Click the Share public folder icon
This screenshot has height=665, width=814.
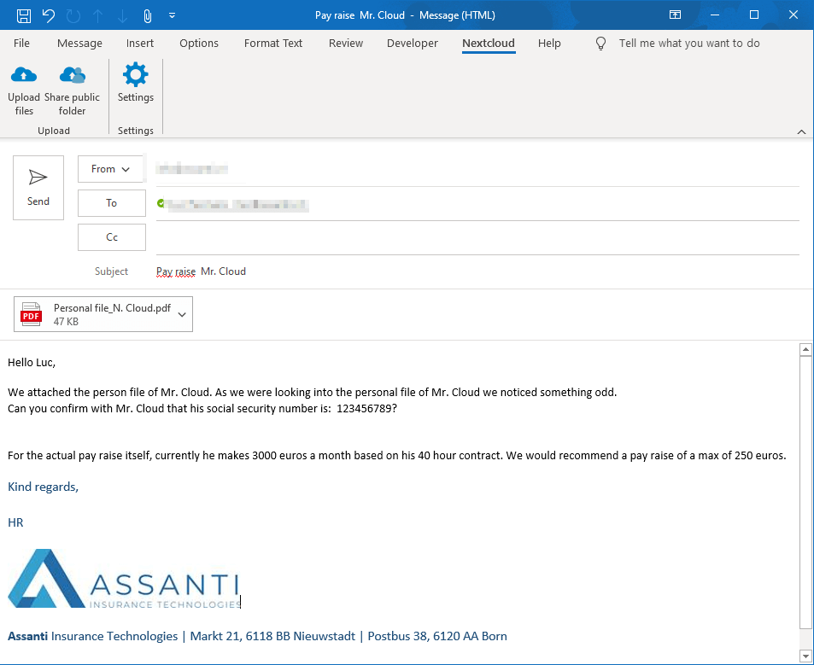(72, 76)
